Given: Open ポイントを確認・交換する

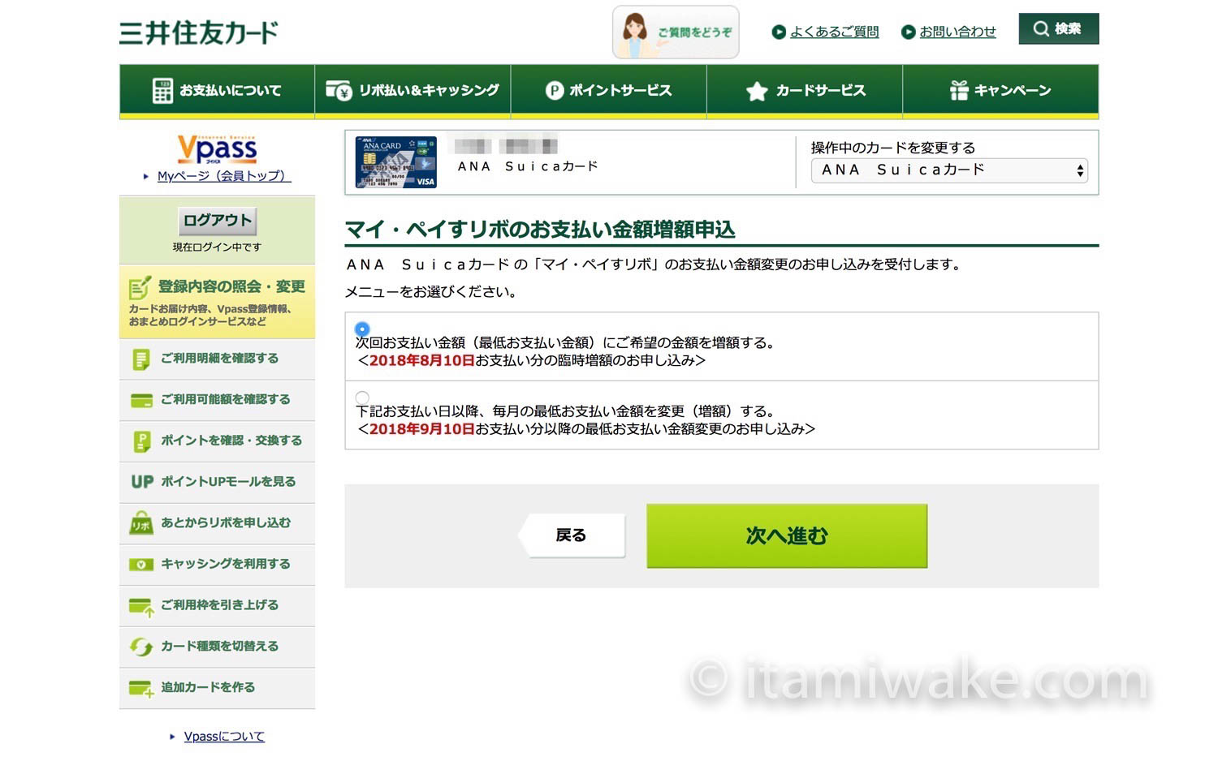Looking at the screenshot, I should pyautogui.click(x=217, y=441).
